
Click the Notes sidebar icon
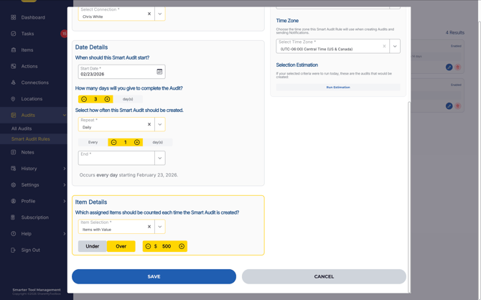(13, 152)
